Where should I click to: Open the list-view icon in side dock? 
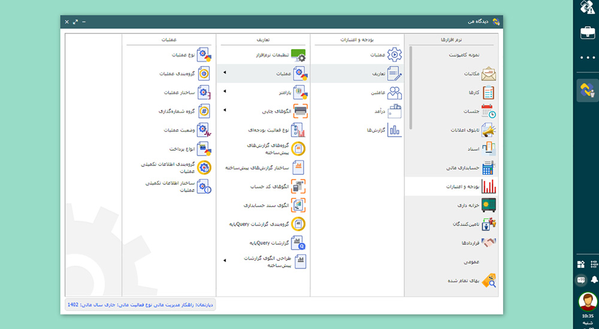[x=594, y=264]
